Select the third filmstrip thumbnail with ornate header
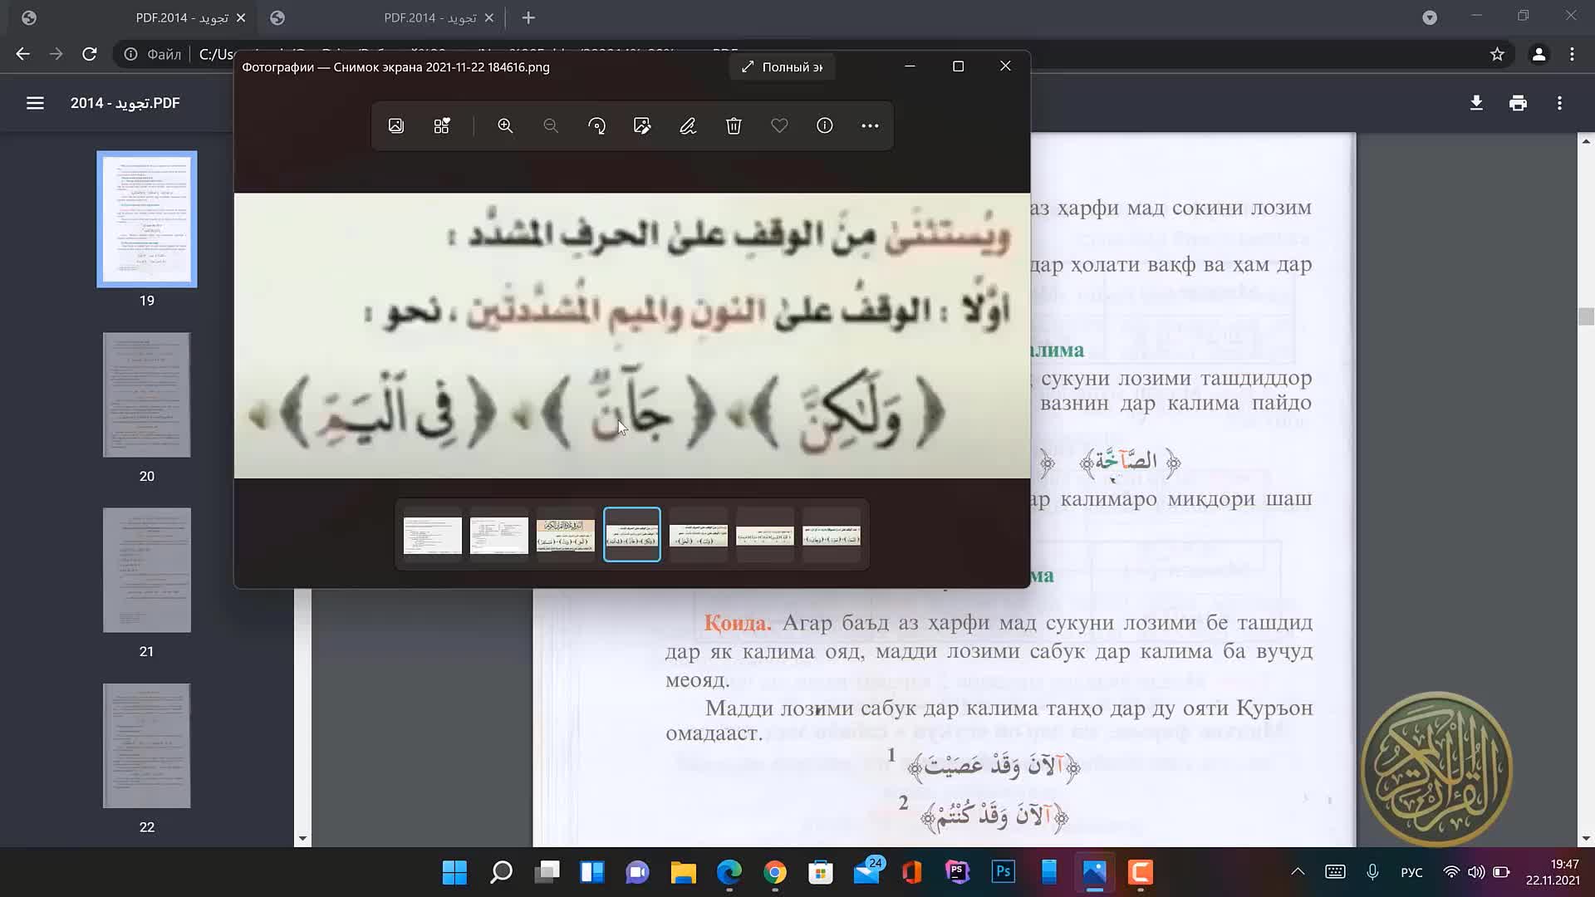The height and width of the screenshot is (897, 1595). tap(566, 535)
